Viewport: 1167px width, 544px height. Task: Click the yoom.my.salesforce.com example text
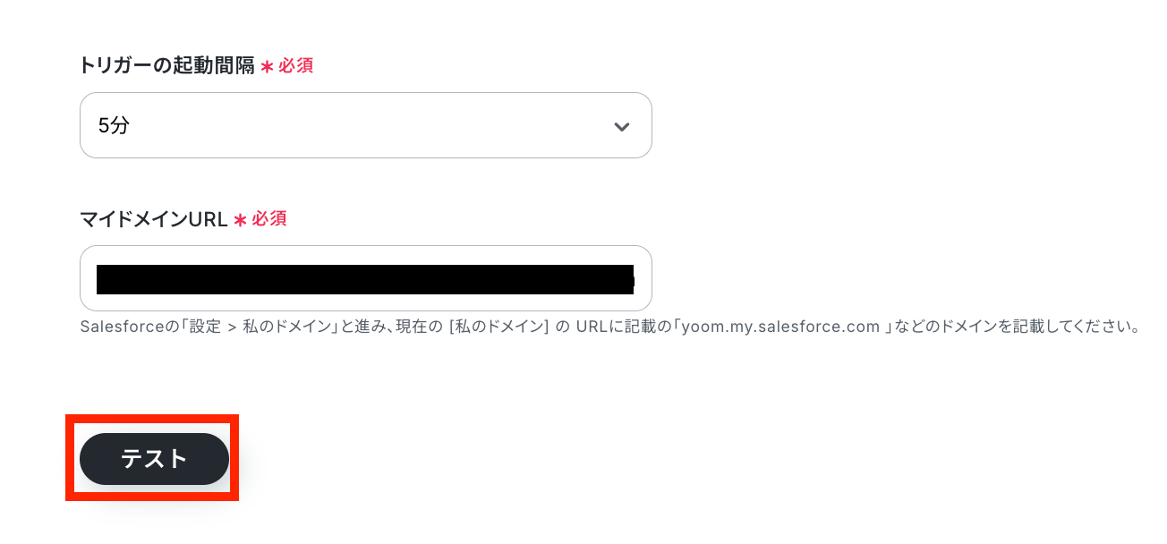click(x=779, y=327)
